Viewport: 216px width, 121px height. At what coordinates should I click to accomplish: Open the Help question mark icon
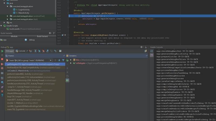click(x=2, y=95)
